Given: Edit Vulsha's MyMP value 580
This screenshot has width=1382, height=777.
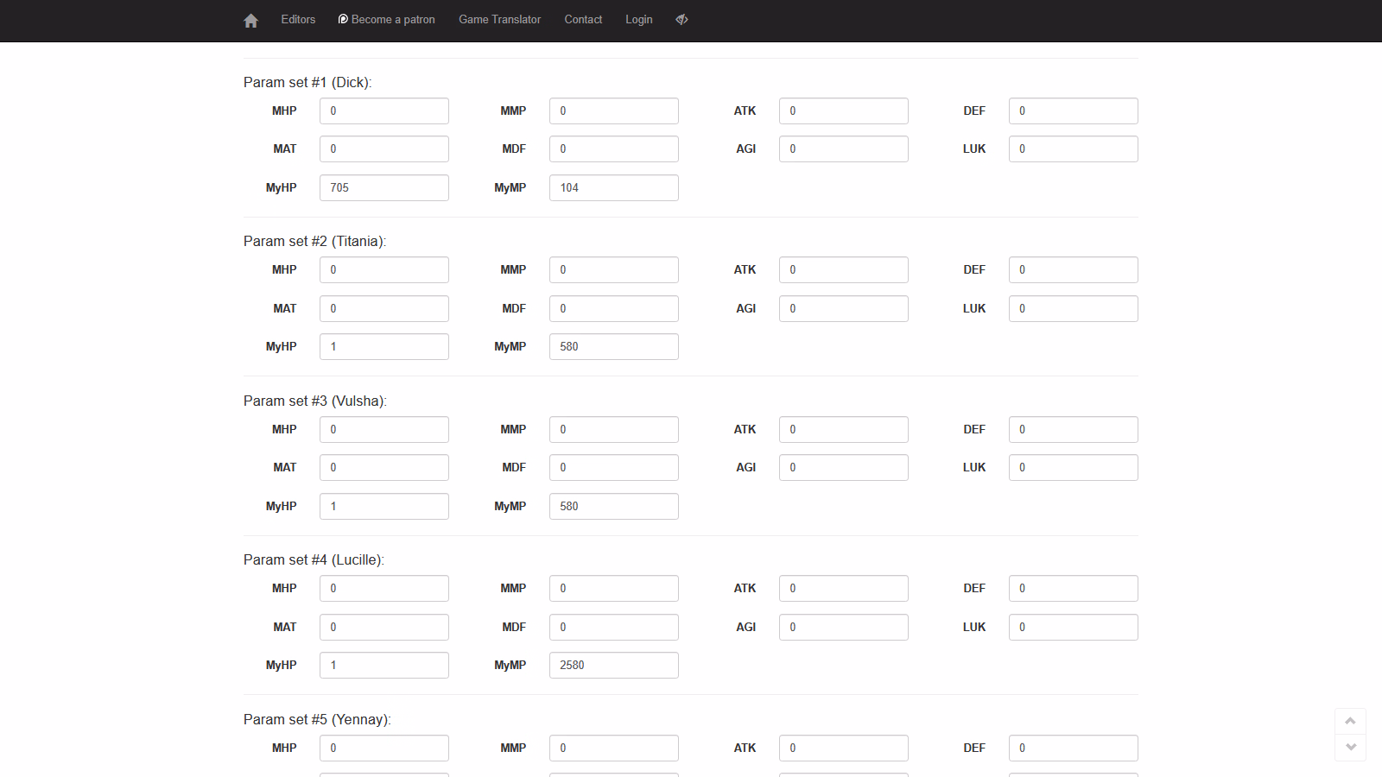Looking at the screenshot, I should point(614,506).
